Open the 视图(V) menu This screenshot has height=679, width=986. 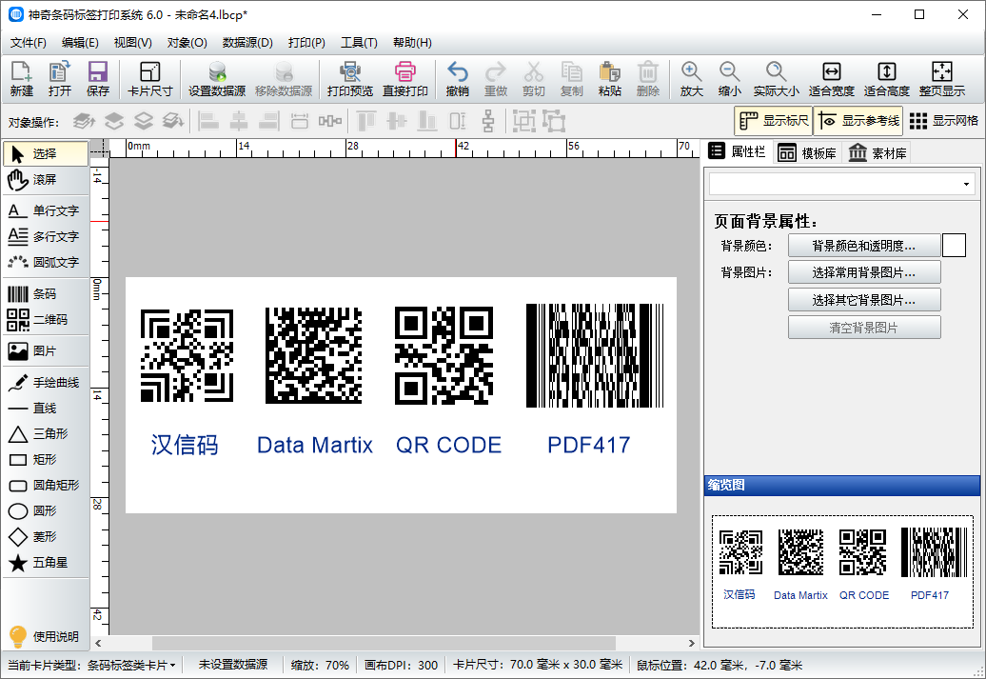click(x=132, y=43)
